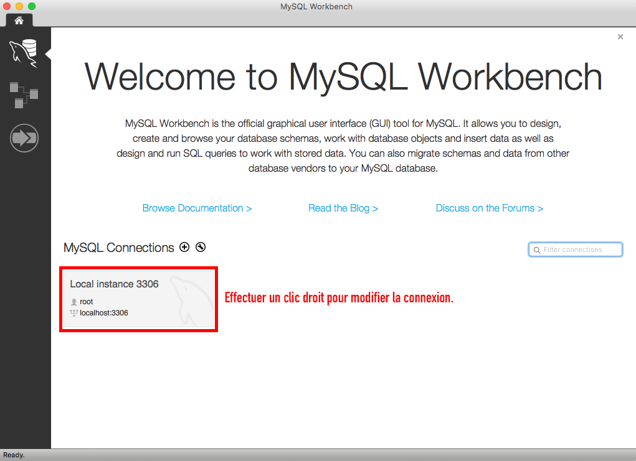Select the Home tab
The width and height of the screenshot is (636, 461).
[x=19, y=21]
